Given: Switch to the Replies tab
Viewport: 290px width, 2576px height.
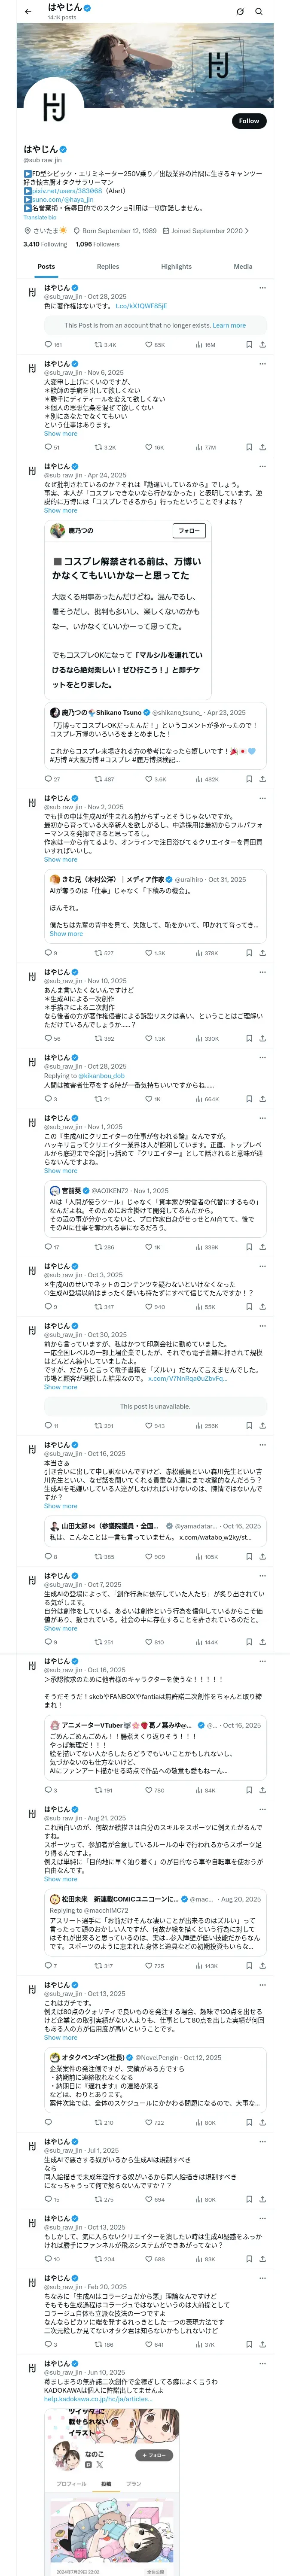Looking at the screenshot, I should coord(108,266).
